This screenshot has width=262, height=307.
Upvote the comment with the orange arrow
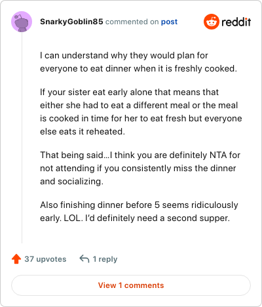(16, 259)
